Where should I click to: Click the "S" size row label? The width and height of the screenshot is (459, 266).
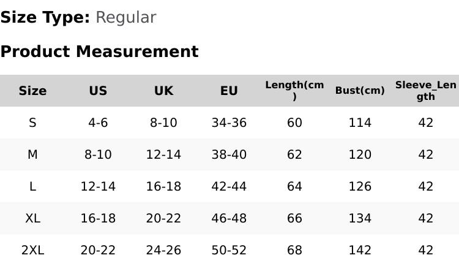click(32, 123)
